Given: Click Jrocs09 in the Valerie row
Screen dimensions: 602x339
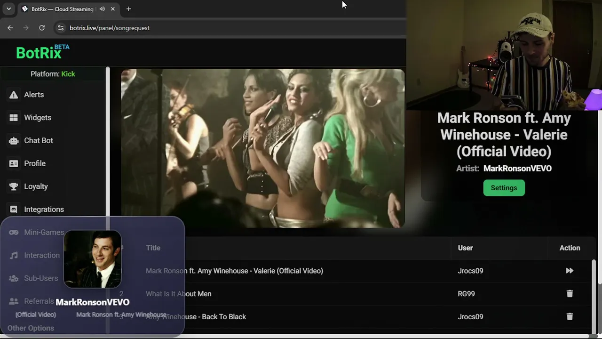Looking at the screenshot, I should [470, 271].
